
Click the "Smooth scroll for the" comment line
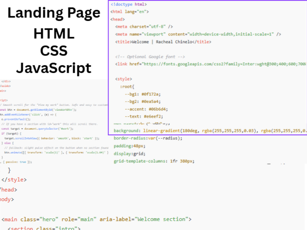(x=54, y=105)
